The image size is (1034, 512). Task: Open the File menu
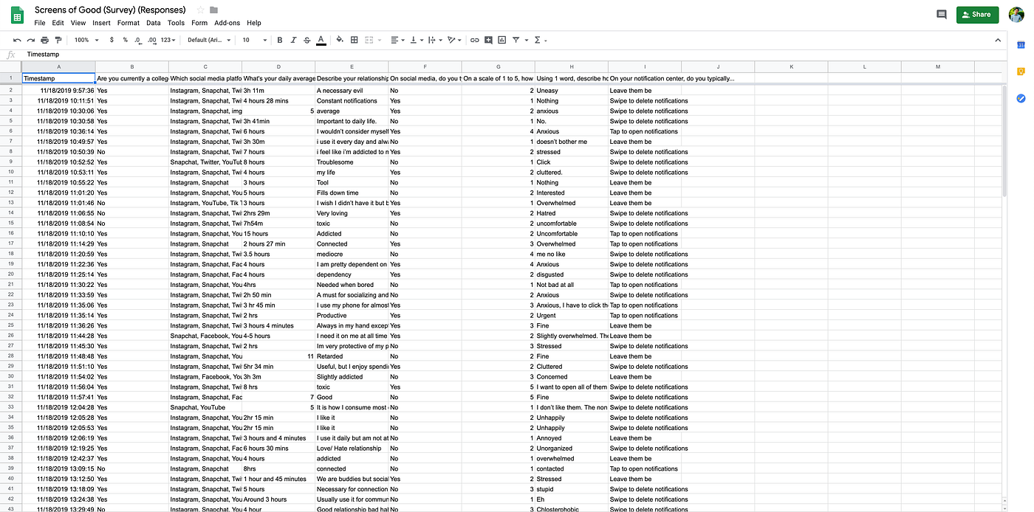[x=40, y=23]
